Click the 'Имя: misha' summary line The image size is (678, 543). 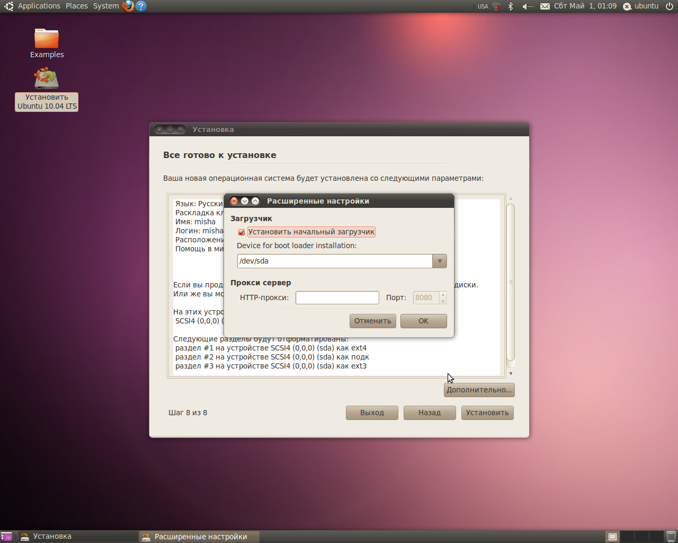coord(195,222)
